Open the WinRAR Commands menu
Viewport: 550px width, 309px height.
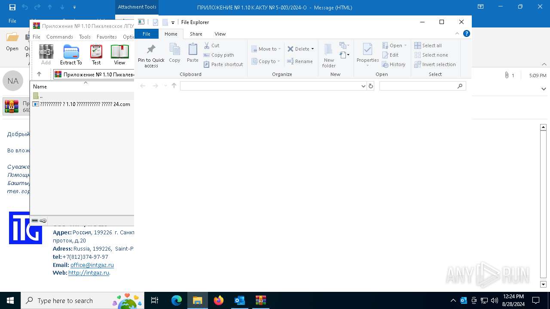[x=60, y=37]
